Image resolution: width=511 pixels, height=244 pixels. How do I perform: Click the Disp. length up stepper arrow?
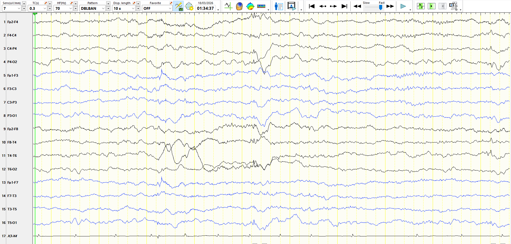(x=138, y=4)
